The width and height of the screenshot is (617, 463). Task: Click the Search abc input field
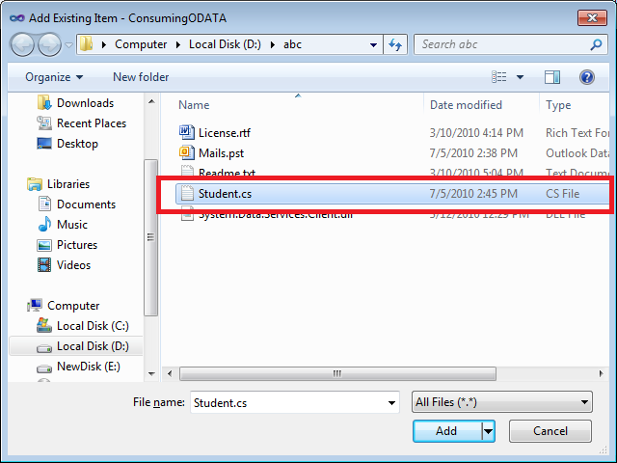[x=501, y=44]
